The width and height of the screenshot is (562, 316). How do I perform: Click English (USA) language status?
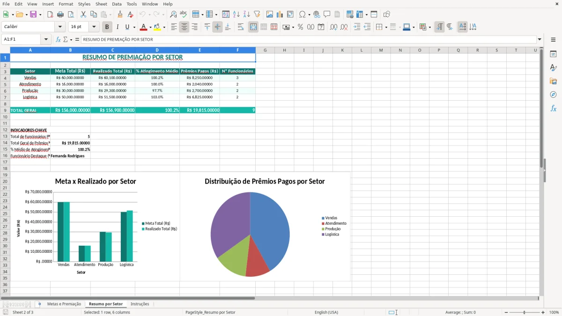(326, 312)
